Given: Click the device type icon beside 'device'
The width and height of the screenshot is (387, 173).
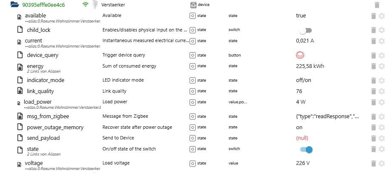Looking at the screenshot, I should pos(193,5).
